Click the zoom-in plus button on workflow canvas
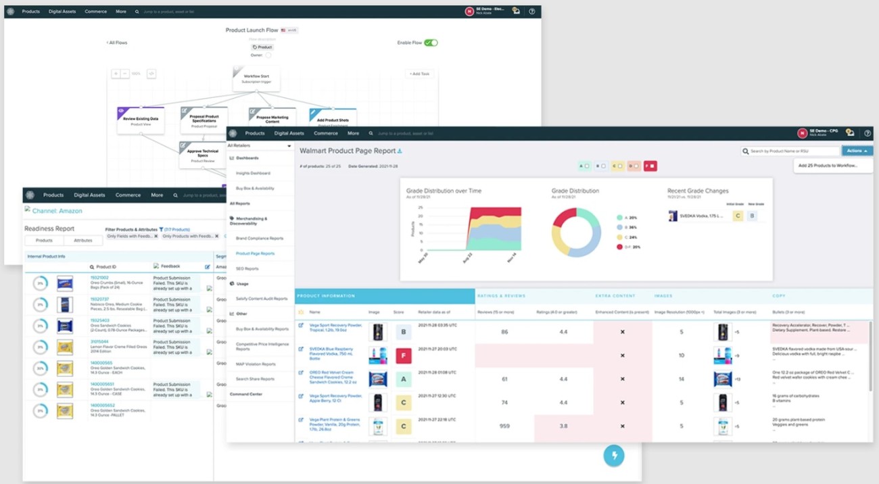879x484 pixels. (116, 74)
